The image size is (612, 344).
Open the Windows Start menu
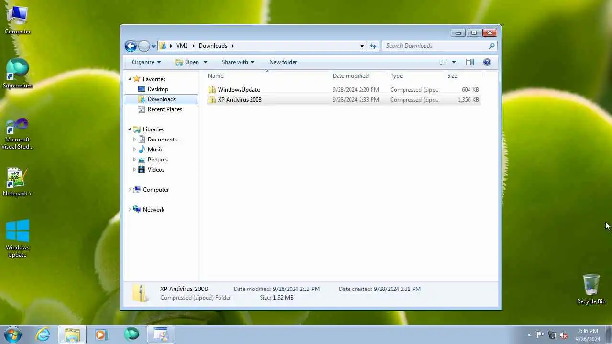pyautogui.click(x=13, y=334)
